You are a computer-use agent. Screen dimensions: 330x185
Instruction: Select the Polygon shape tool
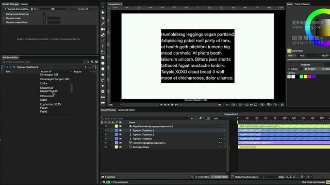(x=103, y=69)
